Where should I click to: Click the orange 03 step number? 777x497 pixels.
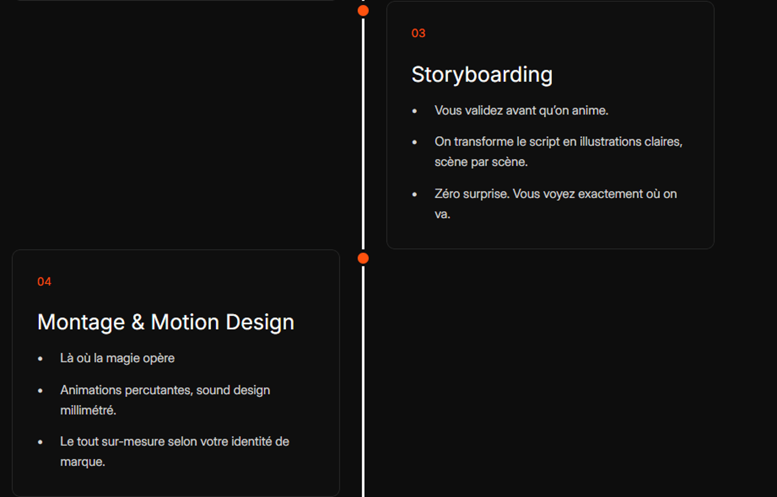418,33
